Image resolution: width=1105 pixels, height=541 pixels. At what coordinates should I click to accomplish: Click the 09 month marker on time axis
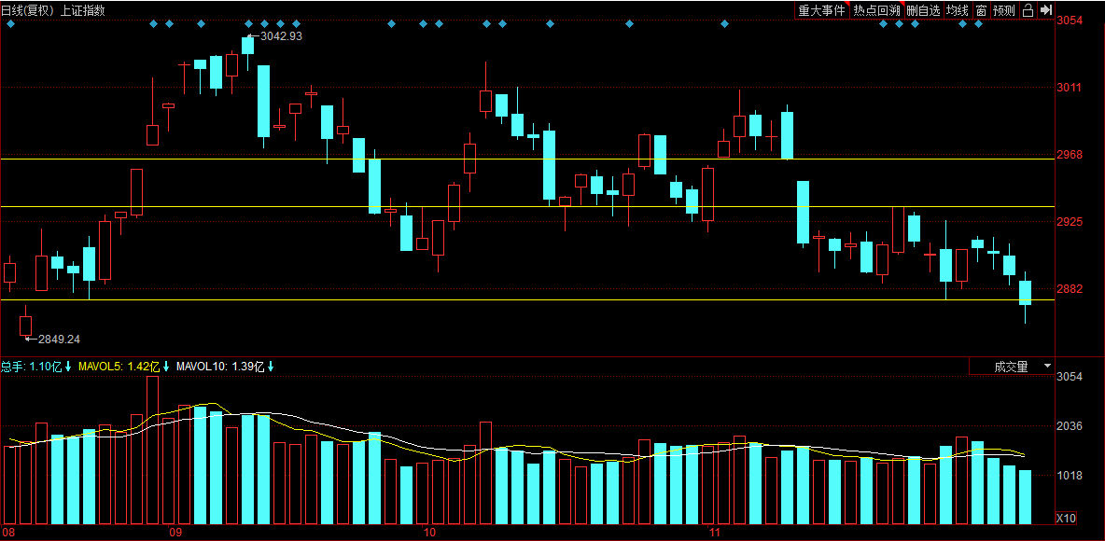175,533
